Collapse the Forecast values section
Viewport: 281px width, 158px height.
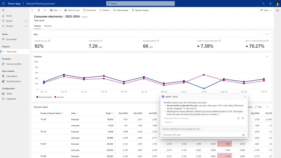tap(267, 107)
